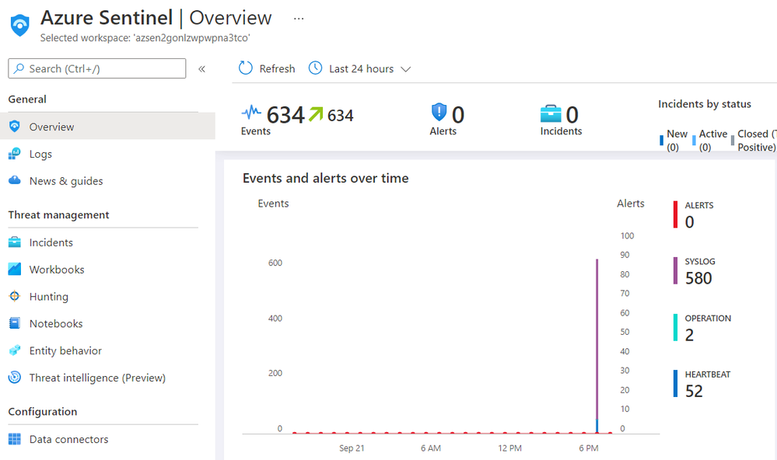The width and height of the screenshot is (777, 460).
Task: Click the selected workspace name text
Action: [192, 37]
